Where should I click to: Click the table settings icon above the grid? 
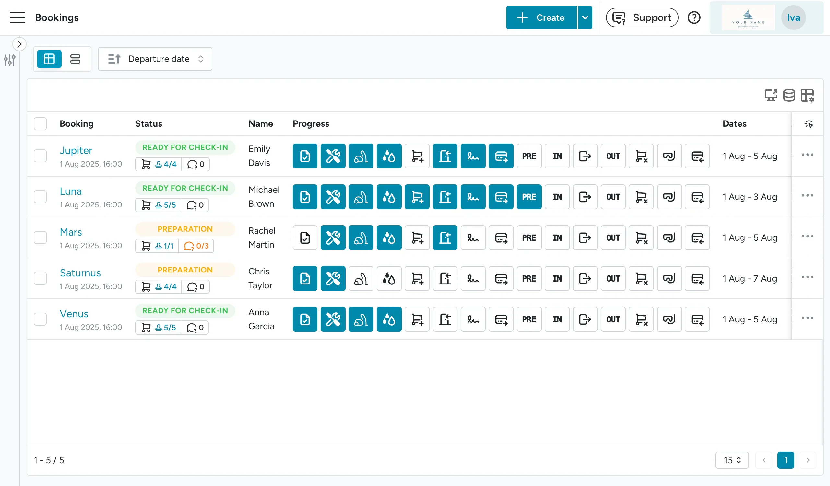click(807, 96)
